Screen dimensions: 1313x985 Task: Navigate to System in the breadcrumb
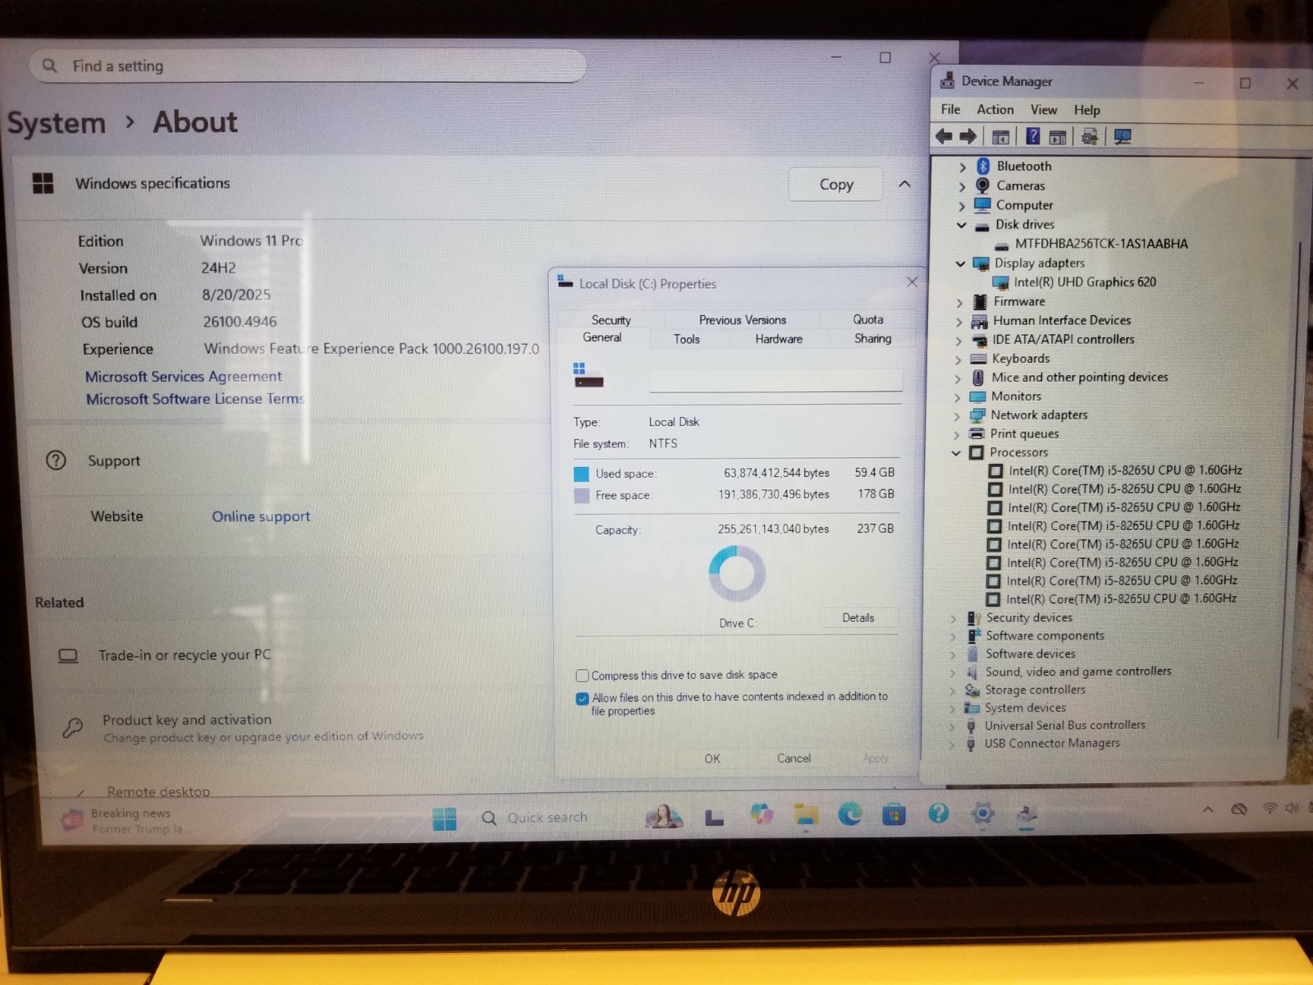pos(57,123)
